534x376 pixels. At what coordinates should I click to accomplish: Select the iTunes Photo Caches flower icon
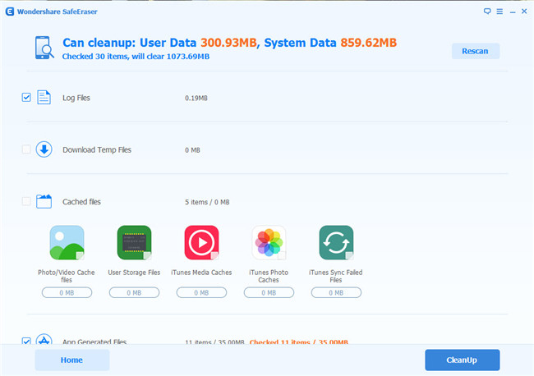(269, 243)
